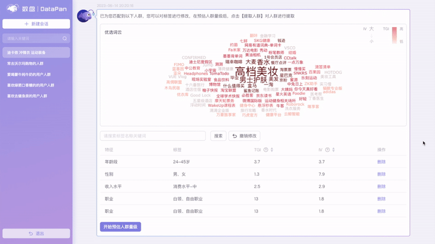Open the IV help question-mark icon
The height and width of the screenshot is (244, 435).
pos(327,150)
